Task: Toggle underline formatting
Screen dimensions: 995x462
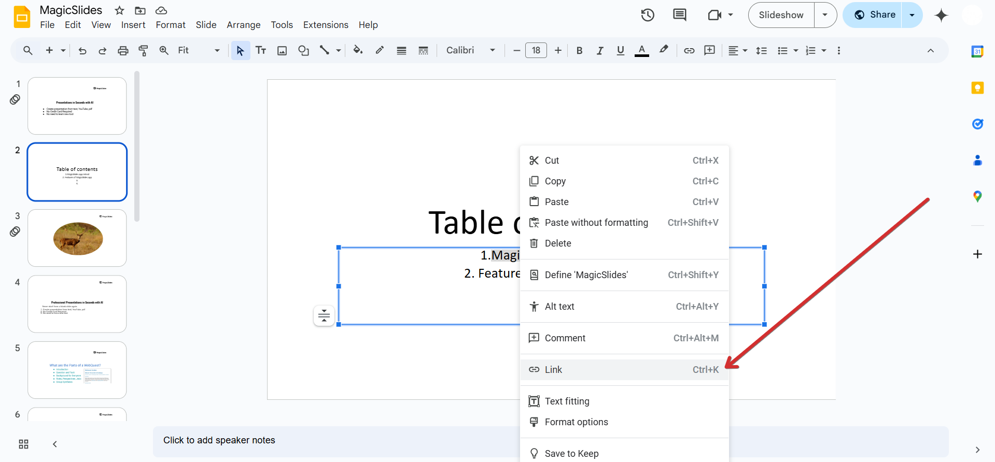Action: click(620, 50)
